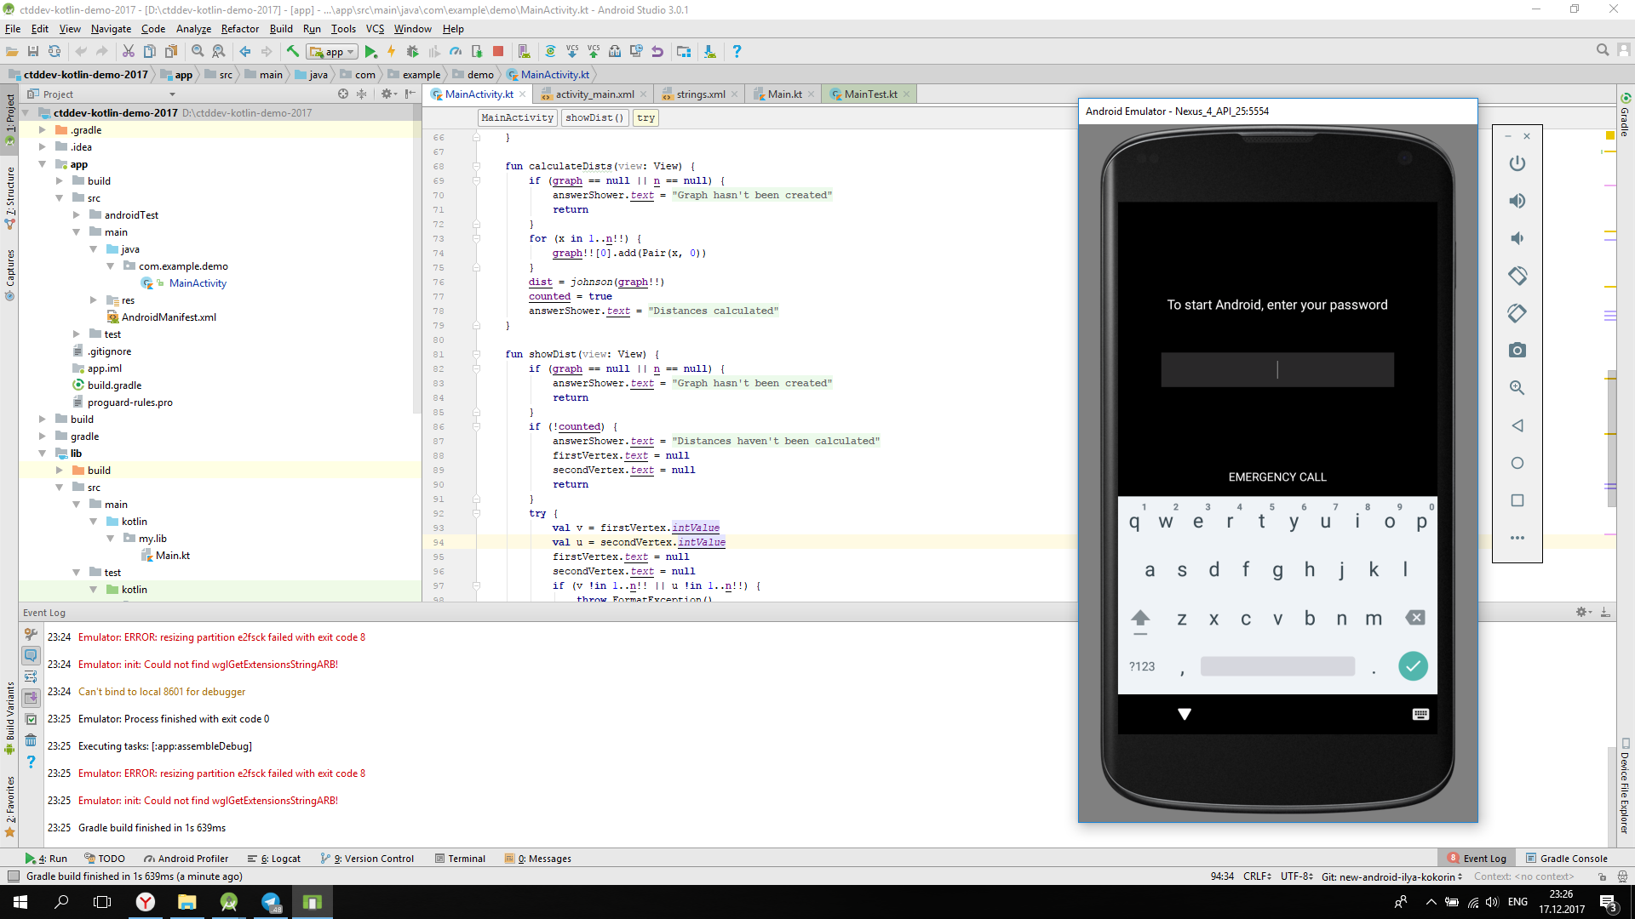
Task: Toggle the Project tool window side tab
Action: 9,115
